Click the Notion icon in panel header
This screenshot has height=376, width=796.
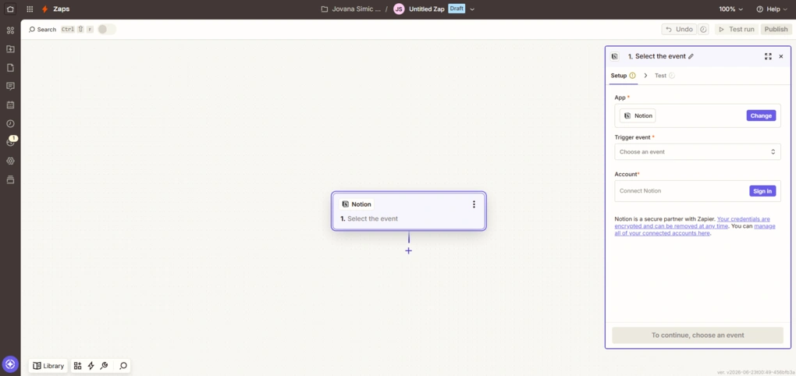(x=615, y=56)
